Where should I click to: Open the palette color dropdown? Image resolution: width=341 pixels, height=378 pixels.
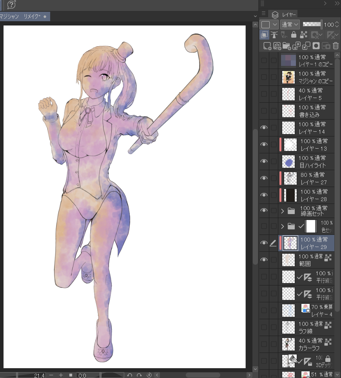tap(269, 25)
